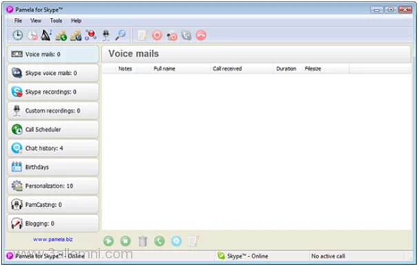Click the video camera record toolbar icon
This screenshot has width=418, height=266.
[172, 36]
